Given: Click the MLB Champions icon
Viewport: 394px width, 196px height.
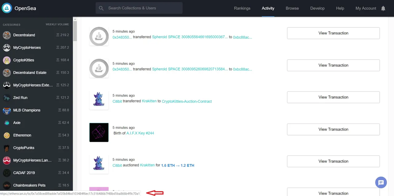Looking at the screenshot, I should (7, 110).
